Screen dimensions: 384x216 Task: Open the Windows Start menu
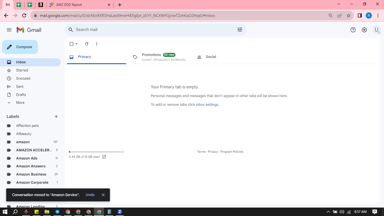click(5, 212)
